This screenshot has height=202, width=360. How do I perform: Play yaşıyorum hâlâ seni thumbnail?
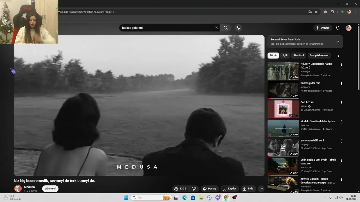tap(283, 148)
